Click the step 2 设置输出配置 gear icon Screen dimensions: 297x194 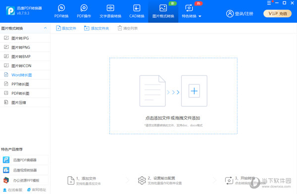pos(142,180)
